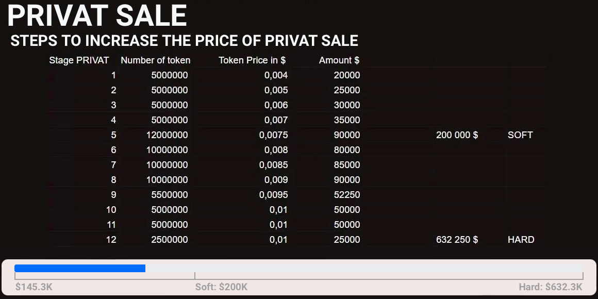
Task: Select the 12000000 token count cell
Action: (167, 135)
